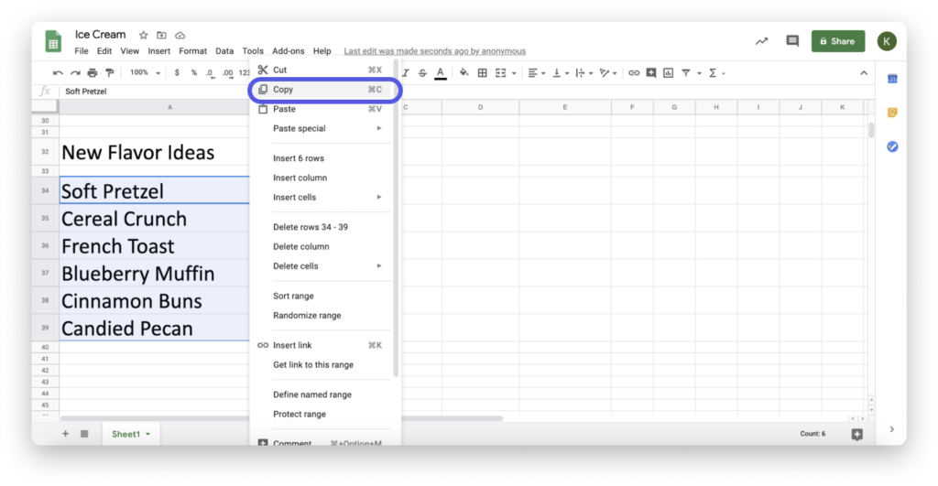Click the green Share button

[x=837, y=41]
